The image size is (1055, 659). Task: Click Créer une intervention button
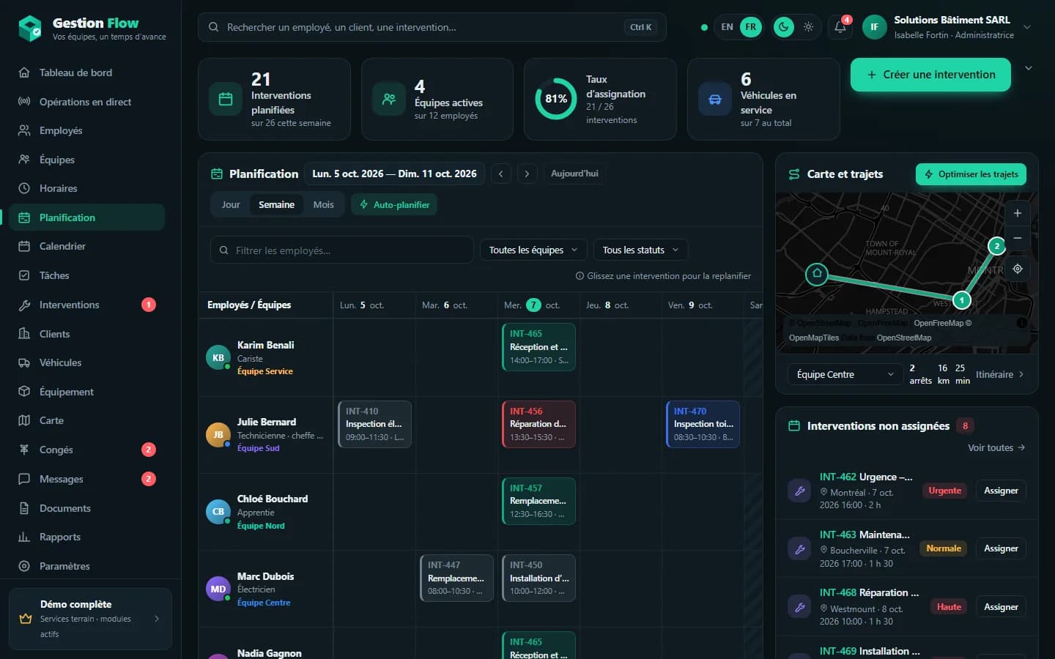click(930, 75)
